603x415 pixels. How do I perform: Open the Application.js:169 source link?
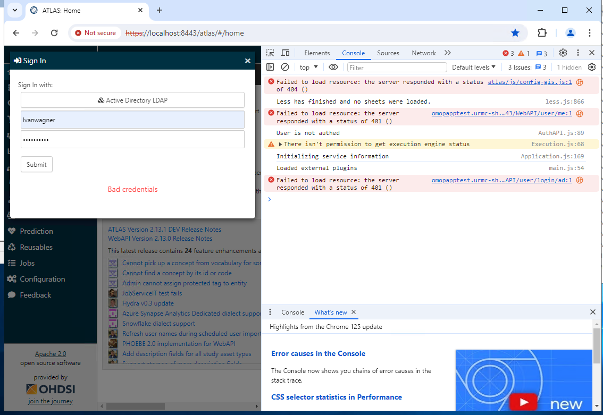[x=552, y=156]
